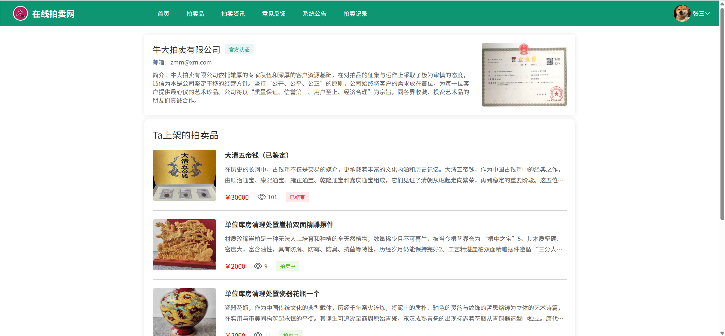The image size is (725, 336).
Task: Open 拍卖记录 auction records
Action: point(355,14)
